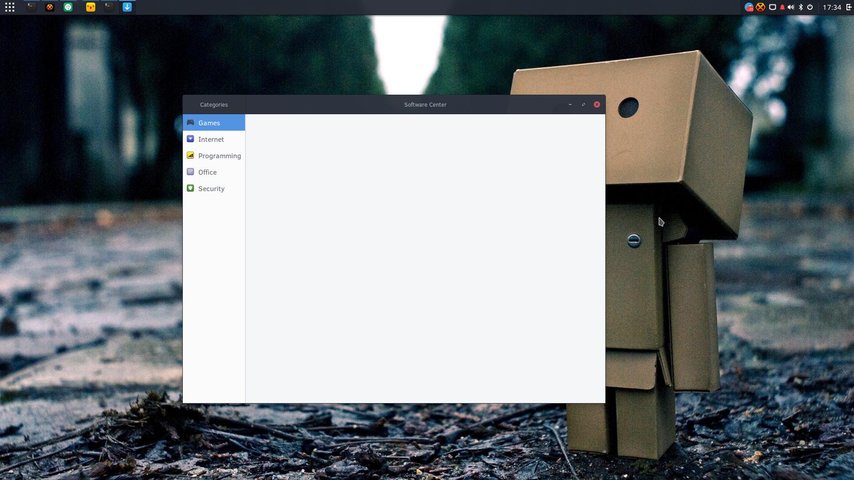Image resolution: width=854 pixels, height=480 pixels.
Task: Minimize the Software Center window
Action: point(570,105)
